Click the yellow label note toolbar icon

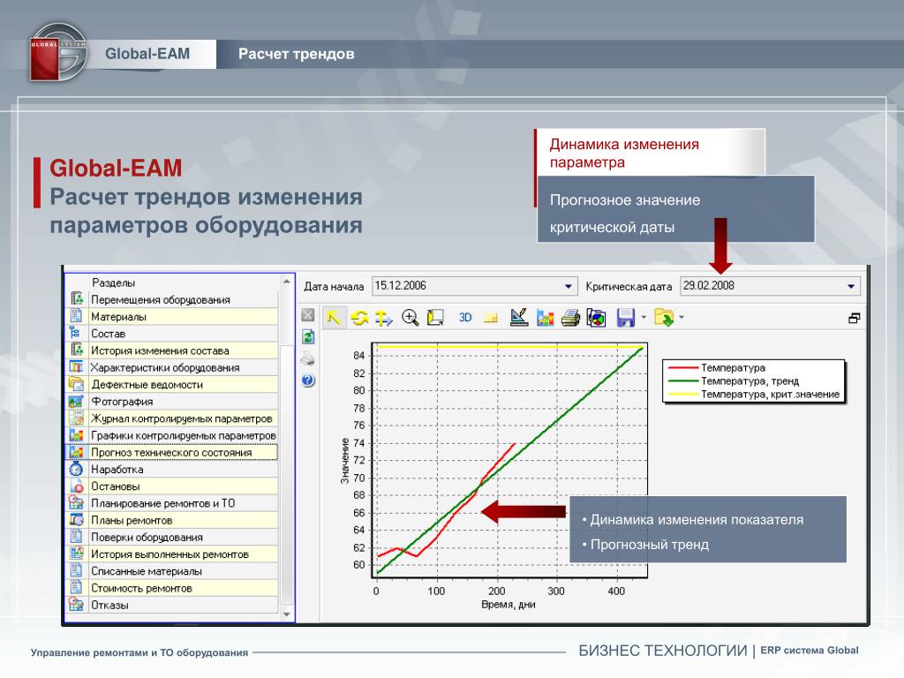[x=491, y=318]
